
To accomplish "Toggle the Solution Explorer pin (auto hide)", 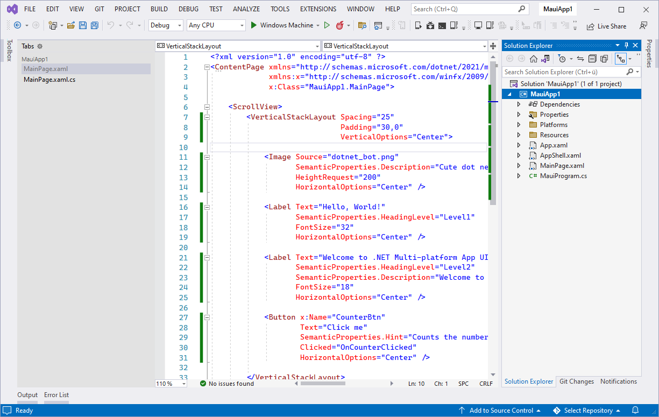I will pyautogui.click(x=626, y=46).
